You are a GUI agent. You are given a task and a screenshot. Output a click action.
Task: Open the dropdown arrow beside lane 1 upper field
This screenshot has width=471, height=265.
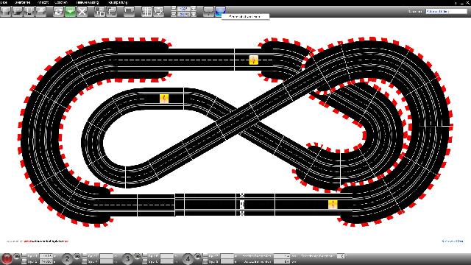click(x=54, y=256)
